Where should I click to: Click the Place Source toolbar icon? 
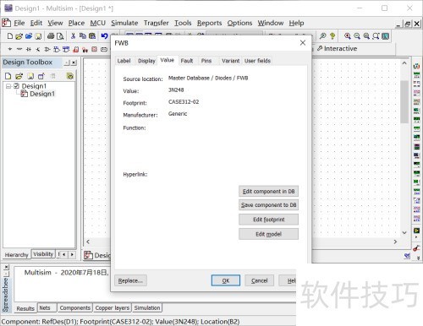10,49
